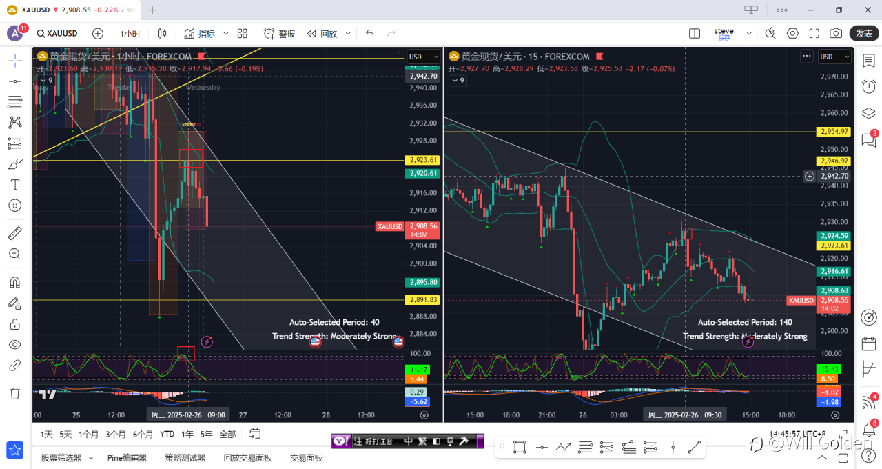Expand the collapsed indicator legend showing 9
The width and height of the screenshot is (882, 469).
45,80
